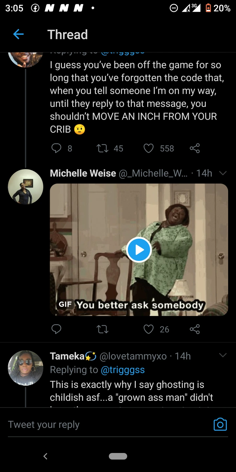Open Michelle Weise's profile name
This screenshot has width=236, height=472.
(x=83, y=173)
